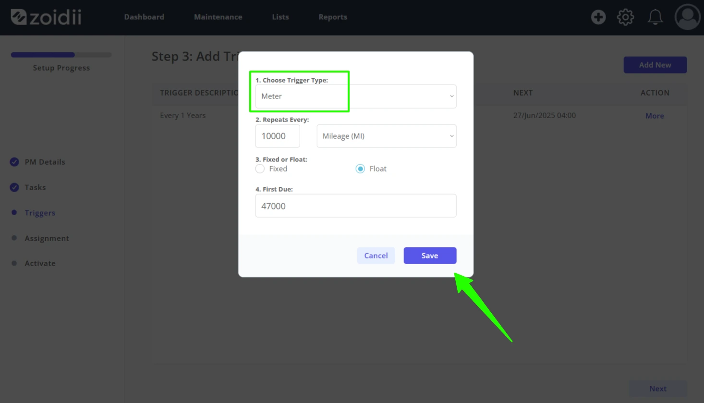Click the Setup Progress bar
Viewport: 704px width, 403px height.
(x=61, y=55)
